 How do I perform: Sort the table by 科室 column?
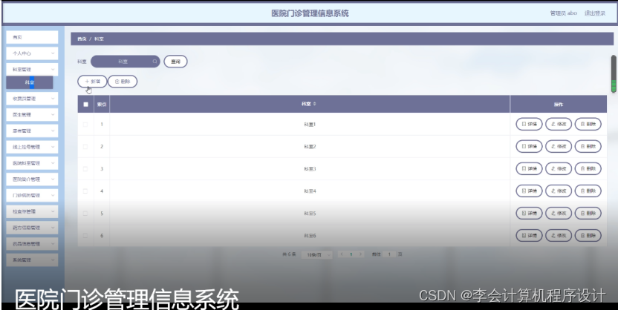click(310, 105)
